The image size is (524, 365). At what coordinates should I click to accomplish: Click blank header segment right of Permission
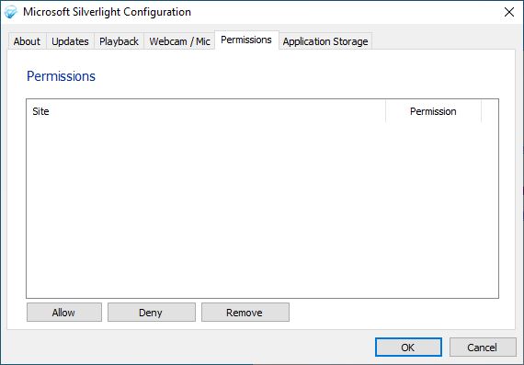click(x=490, y=111)
